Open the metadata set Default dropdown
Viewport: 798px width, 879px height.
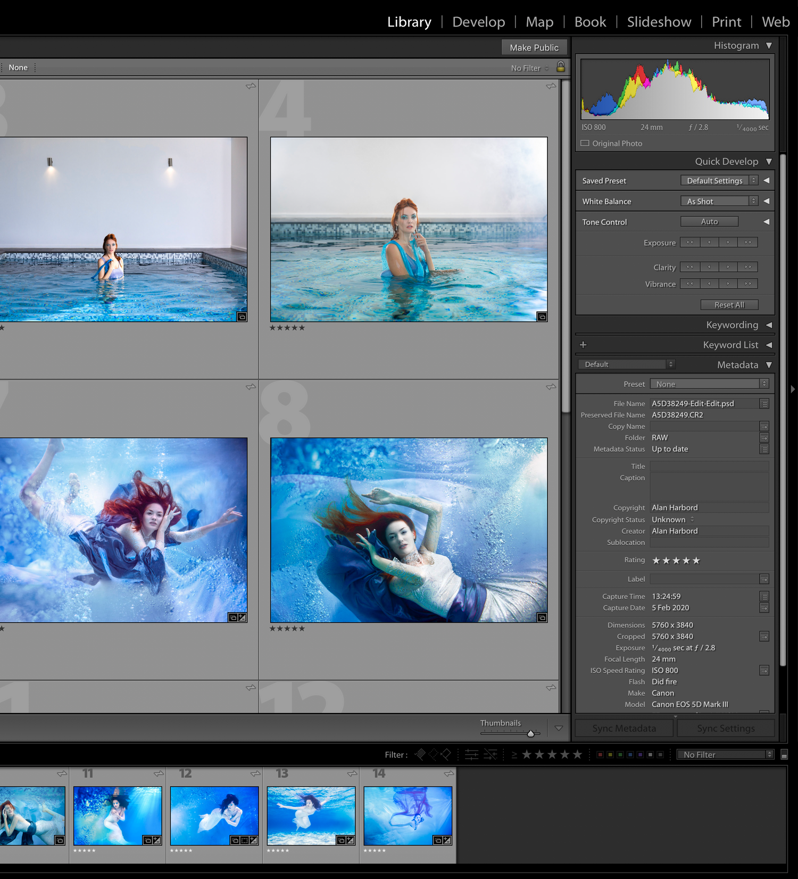coord(627,364)
